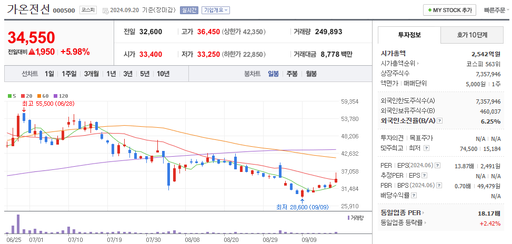Click the +5.98% change rate

[x=75, y=52]
